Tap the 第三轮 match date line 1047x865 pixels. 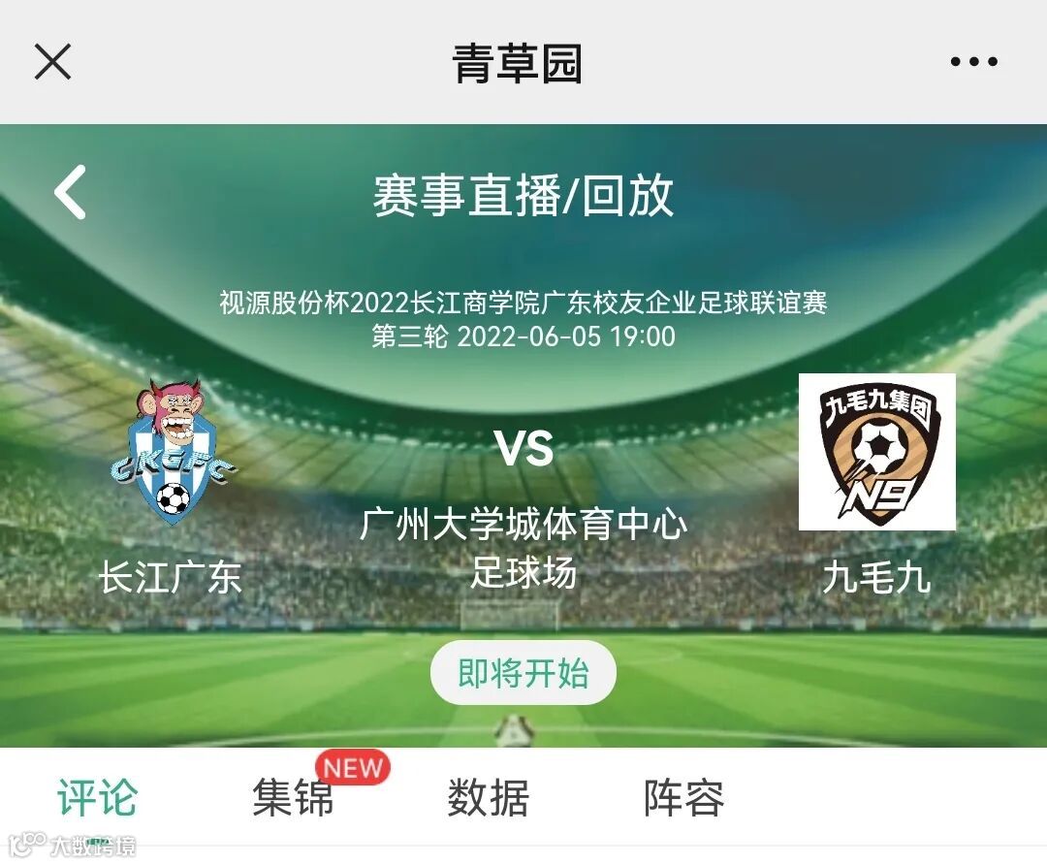[523, 336]
